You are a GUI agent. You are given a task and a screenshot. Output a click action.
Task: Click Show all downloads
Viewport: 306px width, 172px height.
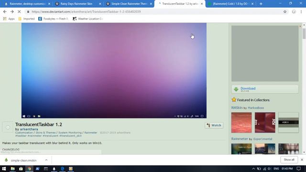[x=289, y=160]
